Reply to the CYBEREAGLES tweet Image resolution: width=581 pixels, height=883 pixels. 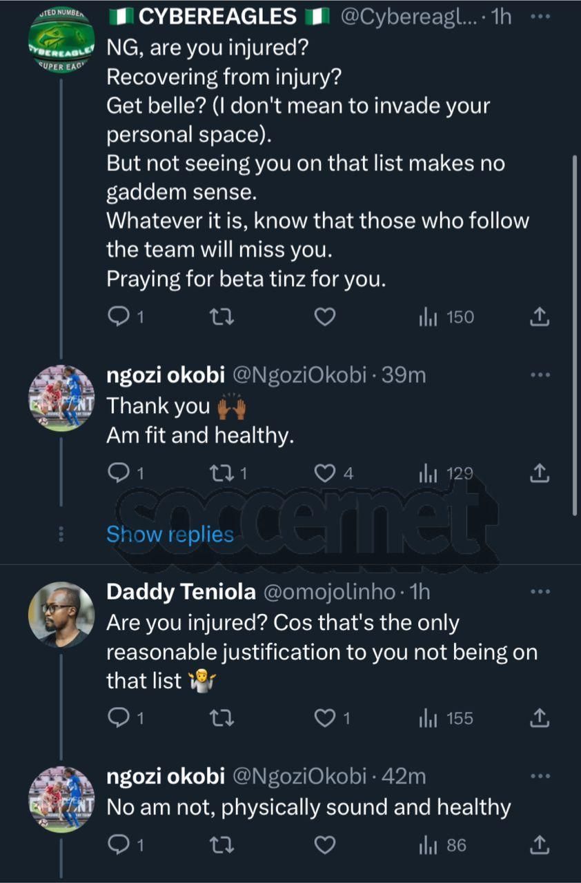(x=119, y=317)
